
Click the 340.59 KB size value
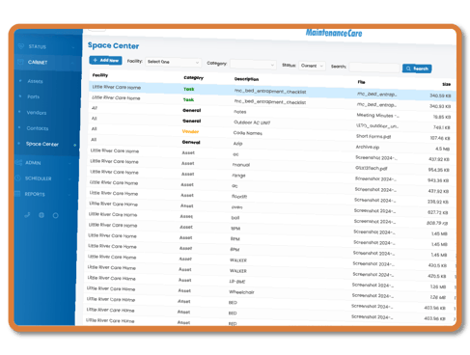coord(440,96)
